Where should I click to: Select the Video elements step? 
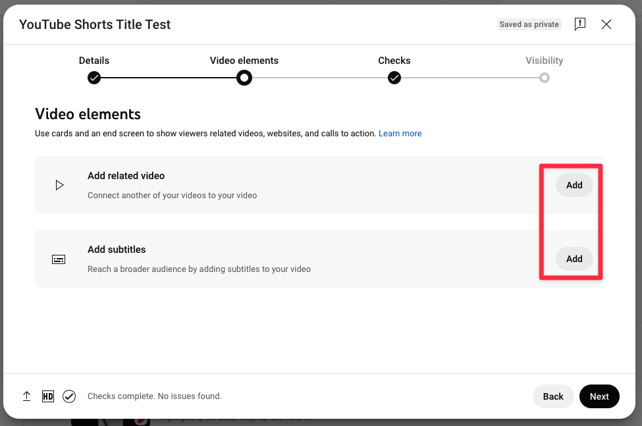[x=244, y=77]
